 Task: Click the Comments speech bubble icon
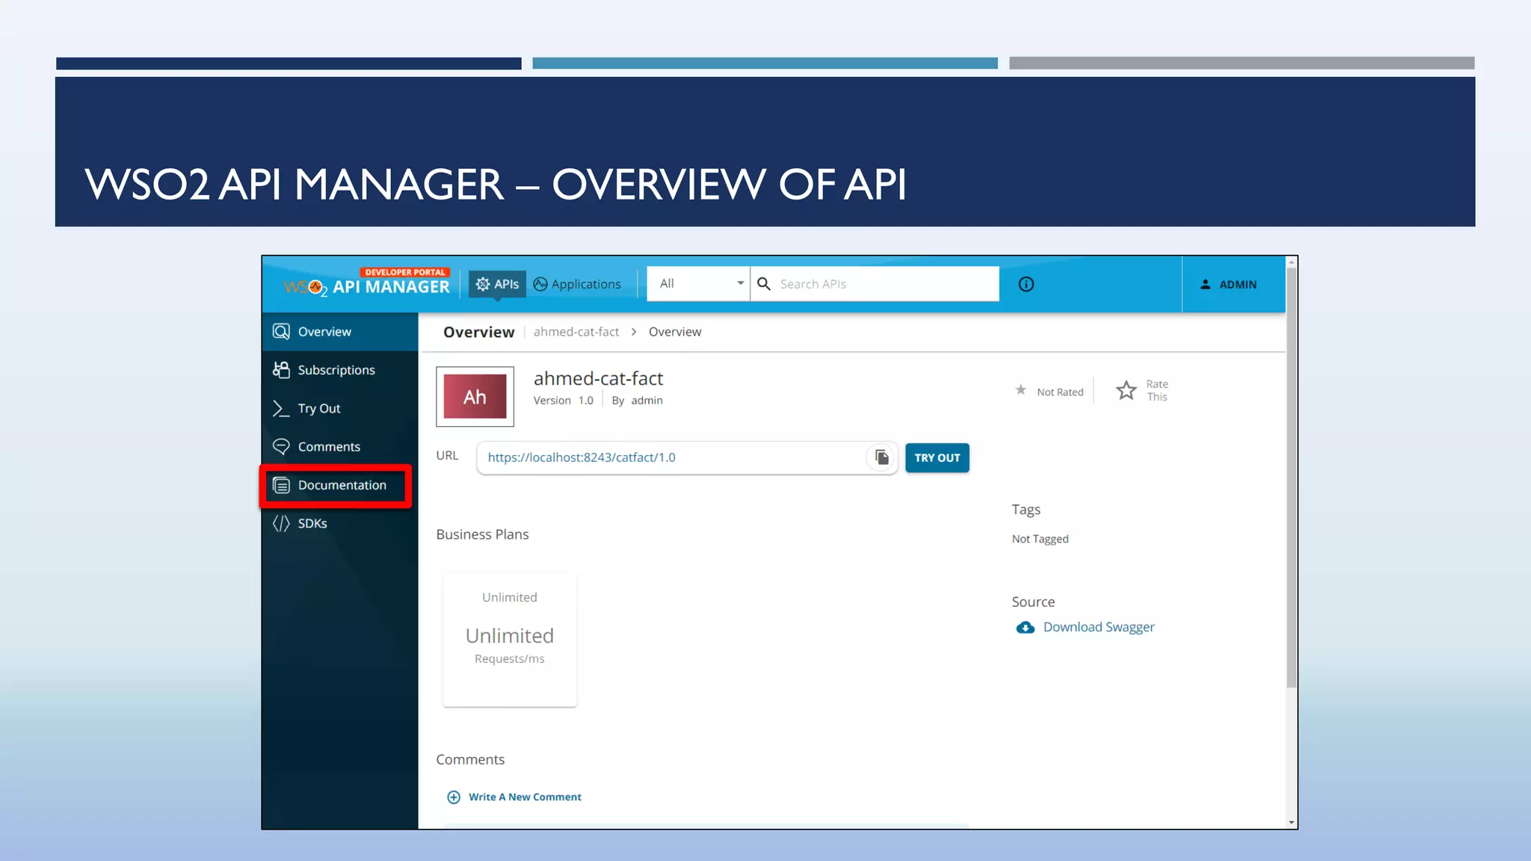281,447
